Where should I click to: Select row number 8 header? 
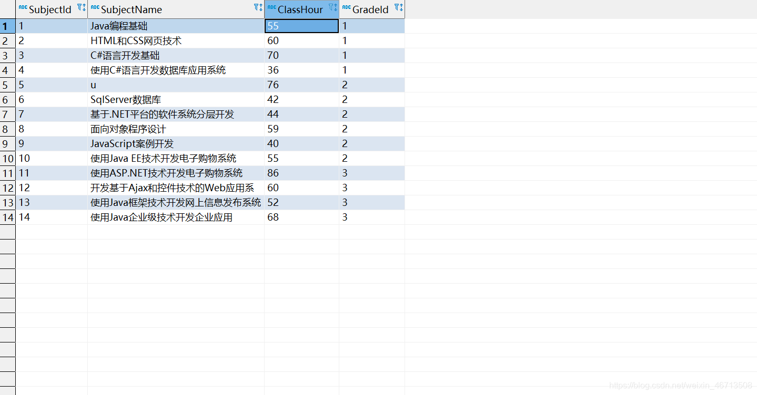click(x=7, y=129)
